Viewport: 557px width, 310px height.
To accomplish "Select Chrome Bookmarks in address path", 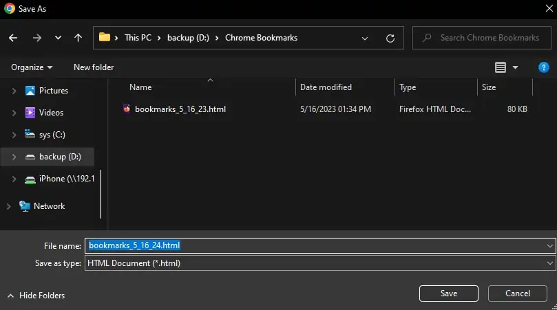I will (261, 38).
